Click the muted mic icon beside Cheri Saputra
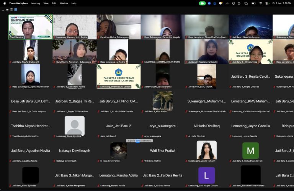 tap(10, 37)
